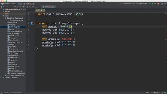Open WhenCondition.kt in the project tree

(15, 71)
